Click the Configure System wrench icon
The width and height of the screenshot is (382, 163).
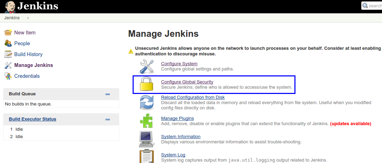coord(147,66)
